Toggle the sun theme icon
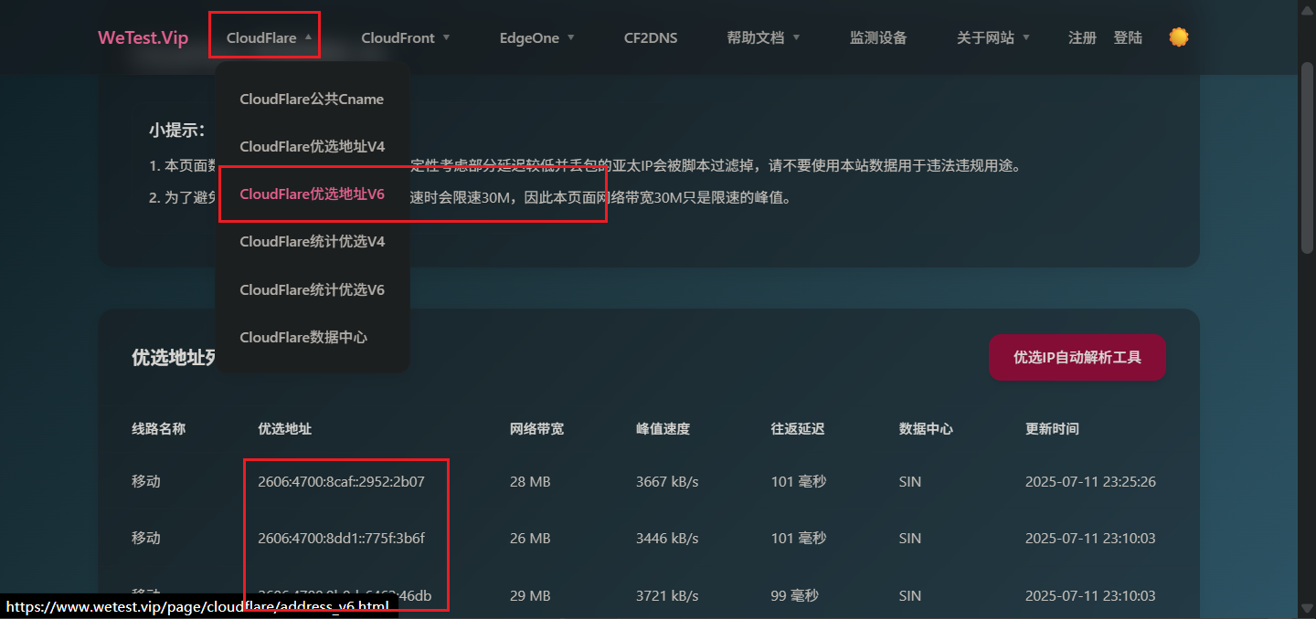Image resolution: width=1316 pixels, height=619 pixels. (1179, 37)
